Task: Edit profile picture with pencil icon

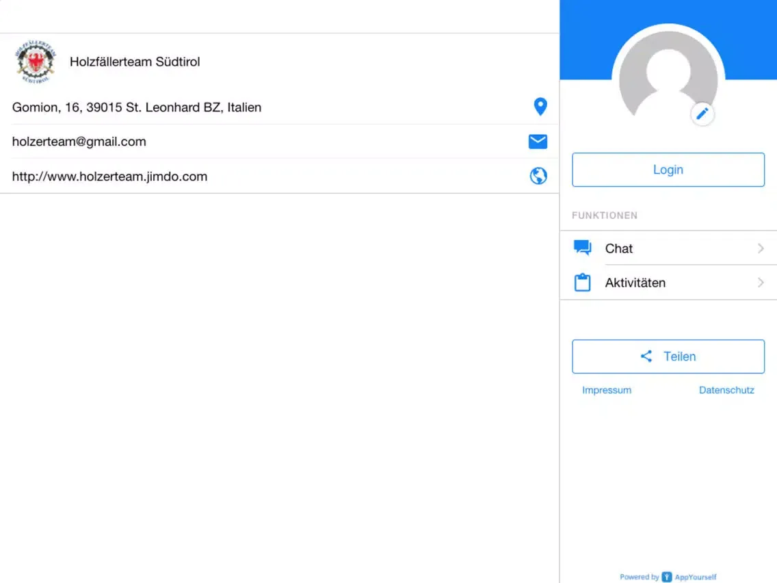Action: click(702, 114)
